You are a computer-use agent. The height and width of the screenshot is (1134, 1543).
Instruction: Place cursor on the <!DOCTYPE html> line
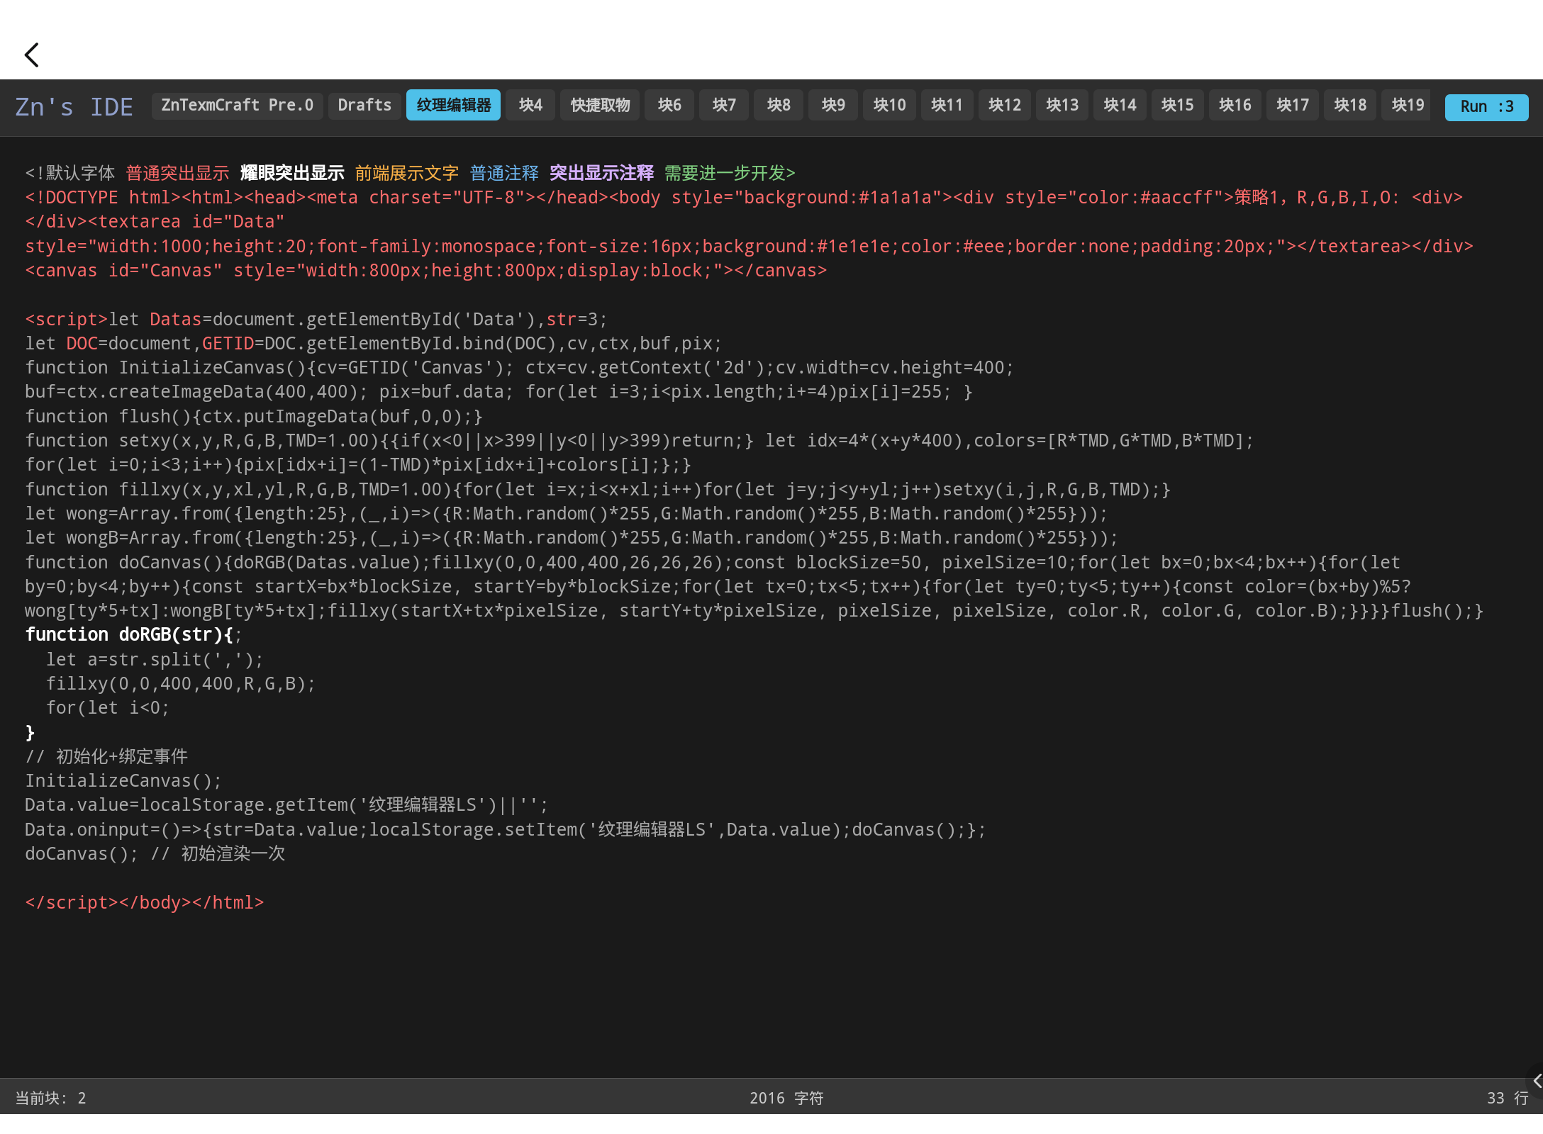click(x=744, y=197)
